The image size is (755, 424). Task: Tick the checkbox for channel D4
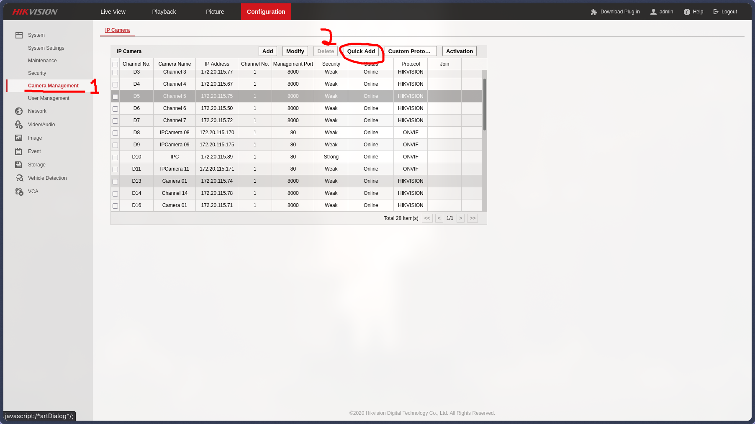pyautogui.click(x=115, y=84)
